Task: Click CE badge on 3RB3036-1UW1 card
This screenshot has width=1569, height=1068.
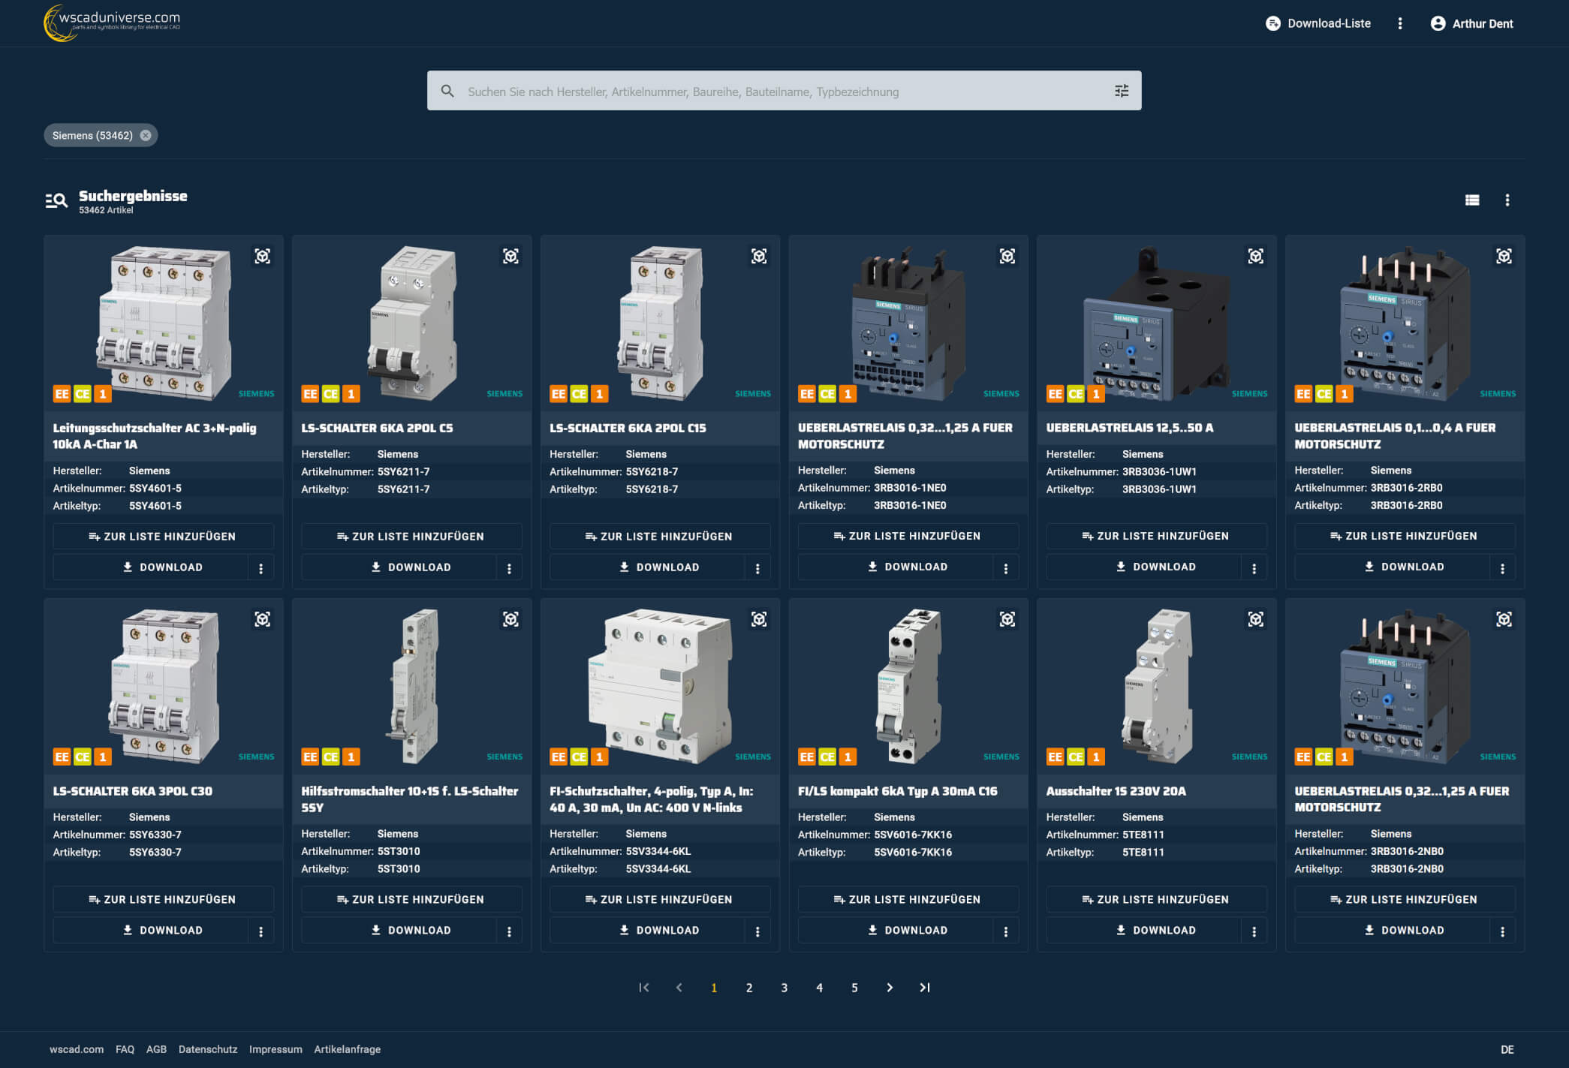Action: pyautogui.click(x=1075, y=393)
